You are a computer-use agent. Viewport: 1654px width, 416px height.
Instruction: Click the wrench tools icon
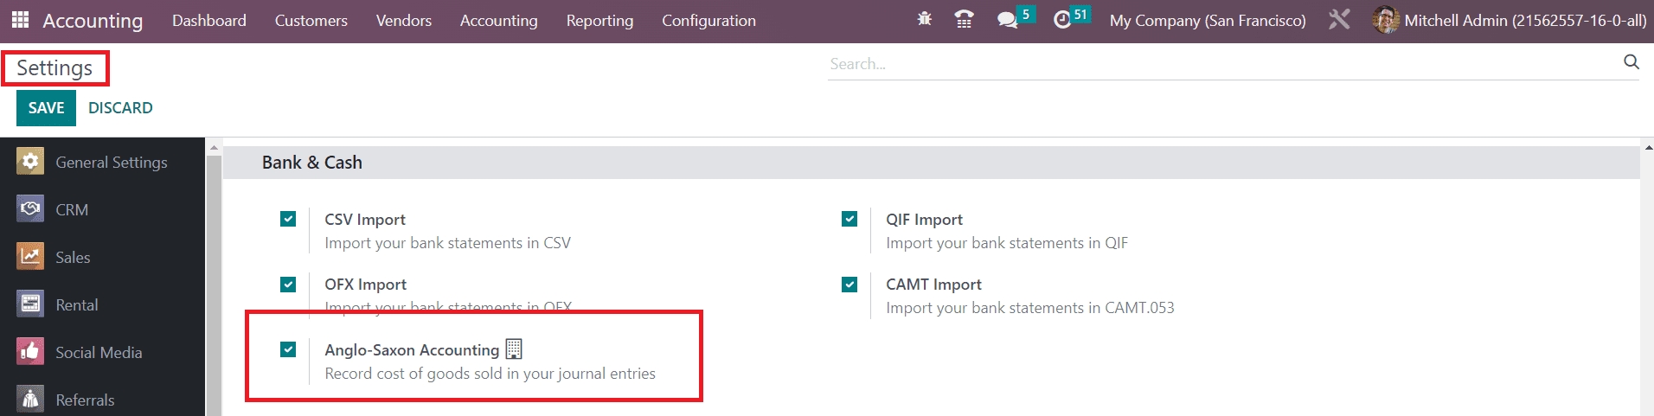coord(1339,19)
